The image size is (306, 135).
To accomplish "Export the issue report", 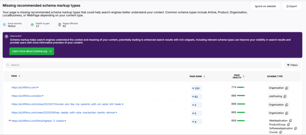I will pos(292,6).
